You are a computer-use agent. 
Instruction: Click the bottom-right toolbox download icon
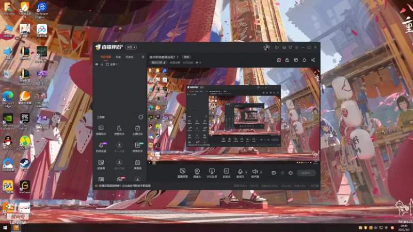pos(137,179)
